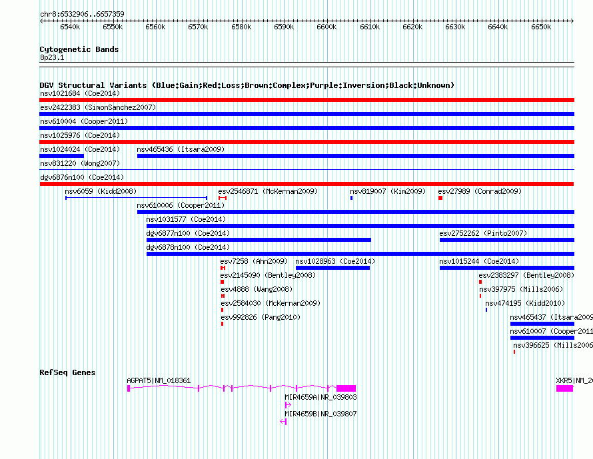
Task: Select the nsv819007 small blue gain marker
Action: coord(351,198)
